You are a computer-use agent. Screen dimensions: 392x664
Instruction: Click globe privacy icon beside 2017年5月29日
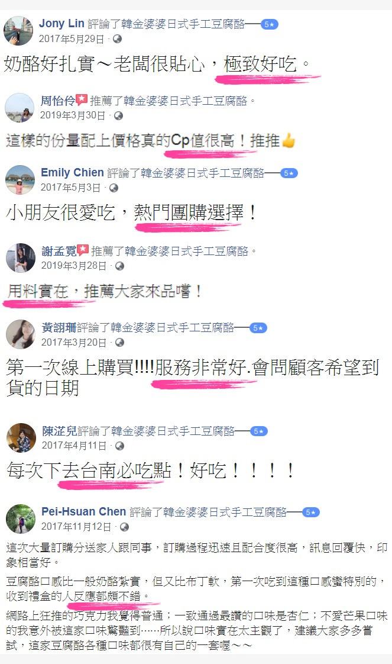117,39
